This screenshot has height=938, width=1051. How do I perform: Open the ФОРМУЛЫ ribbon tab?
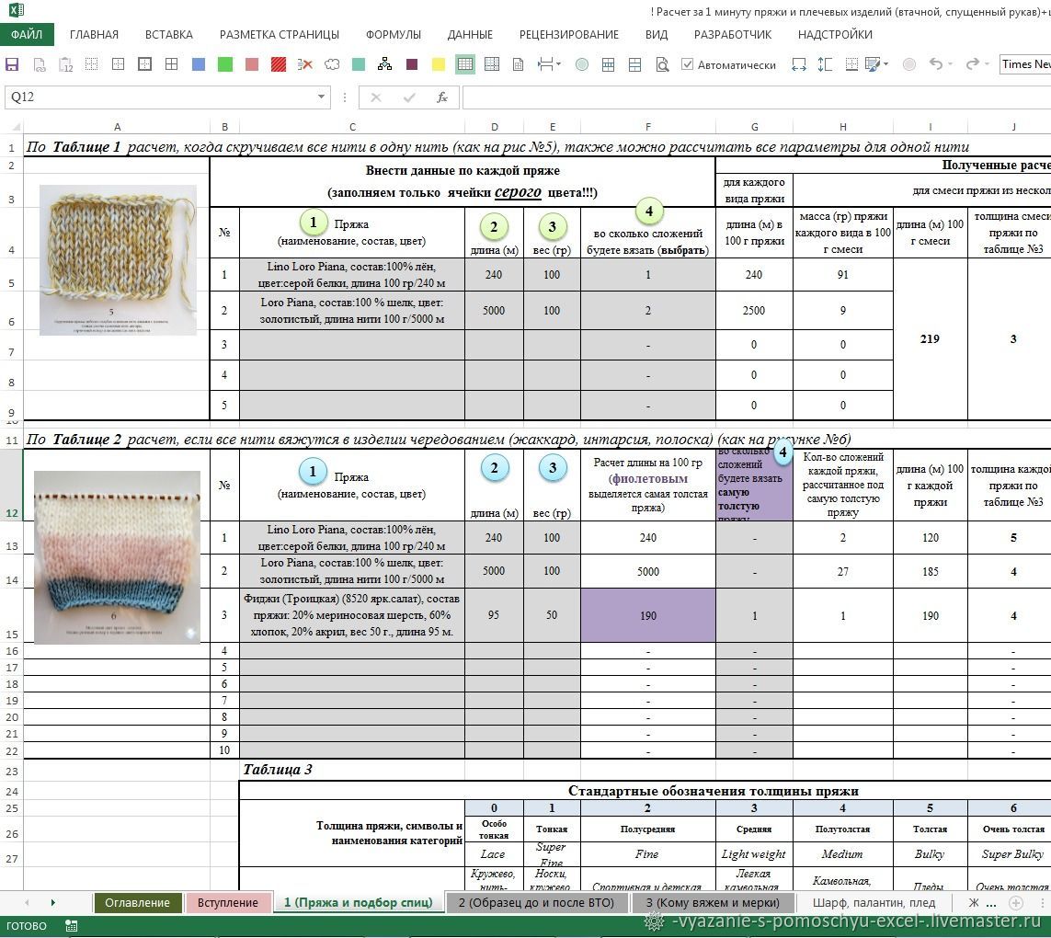point(393,34)
